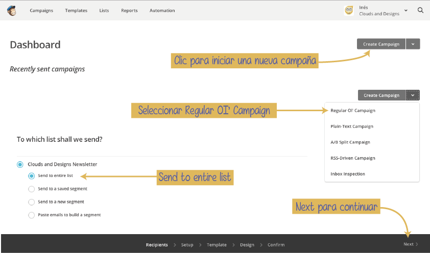Click Next to continue
Image resolution: width=430 pixels, height=253 pixels.
[x=410, y=244]
